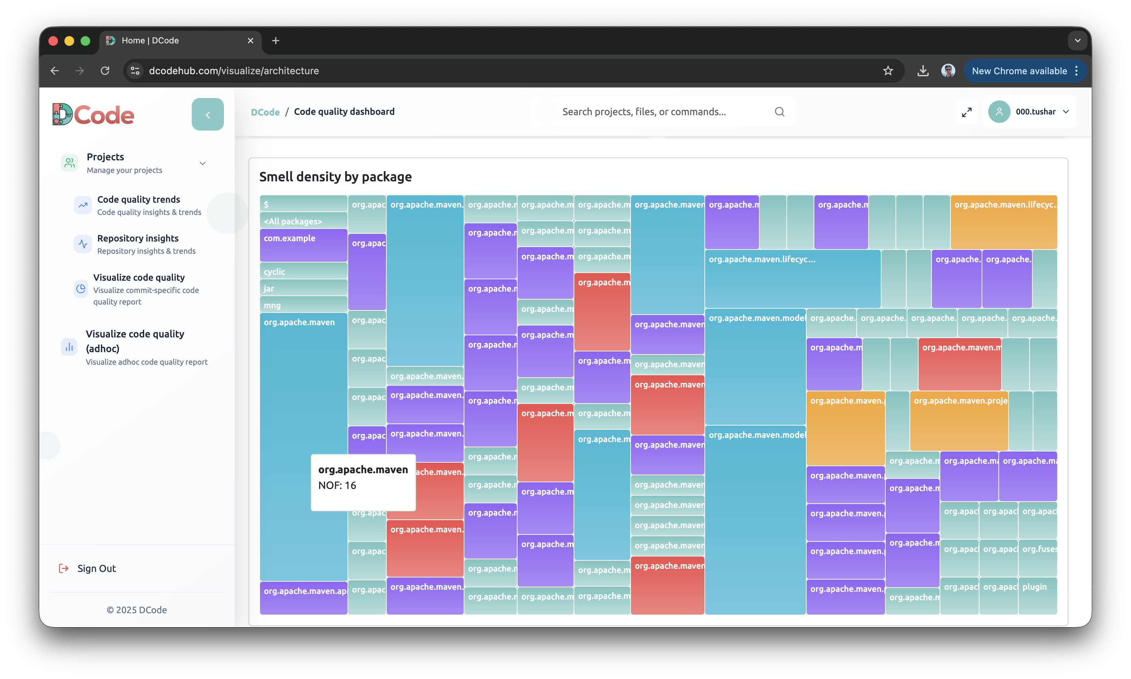Collapse the sidebar with the chevron button

tap(208, 114)
